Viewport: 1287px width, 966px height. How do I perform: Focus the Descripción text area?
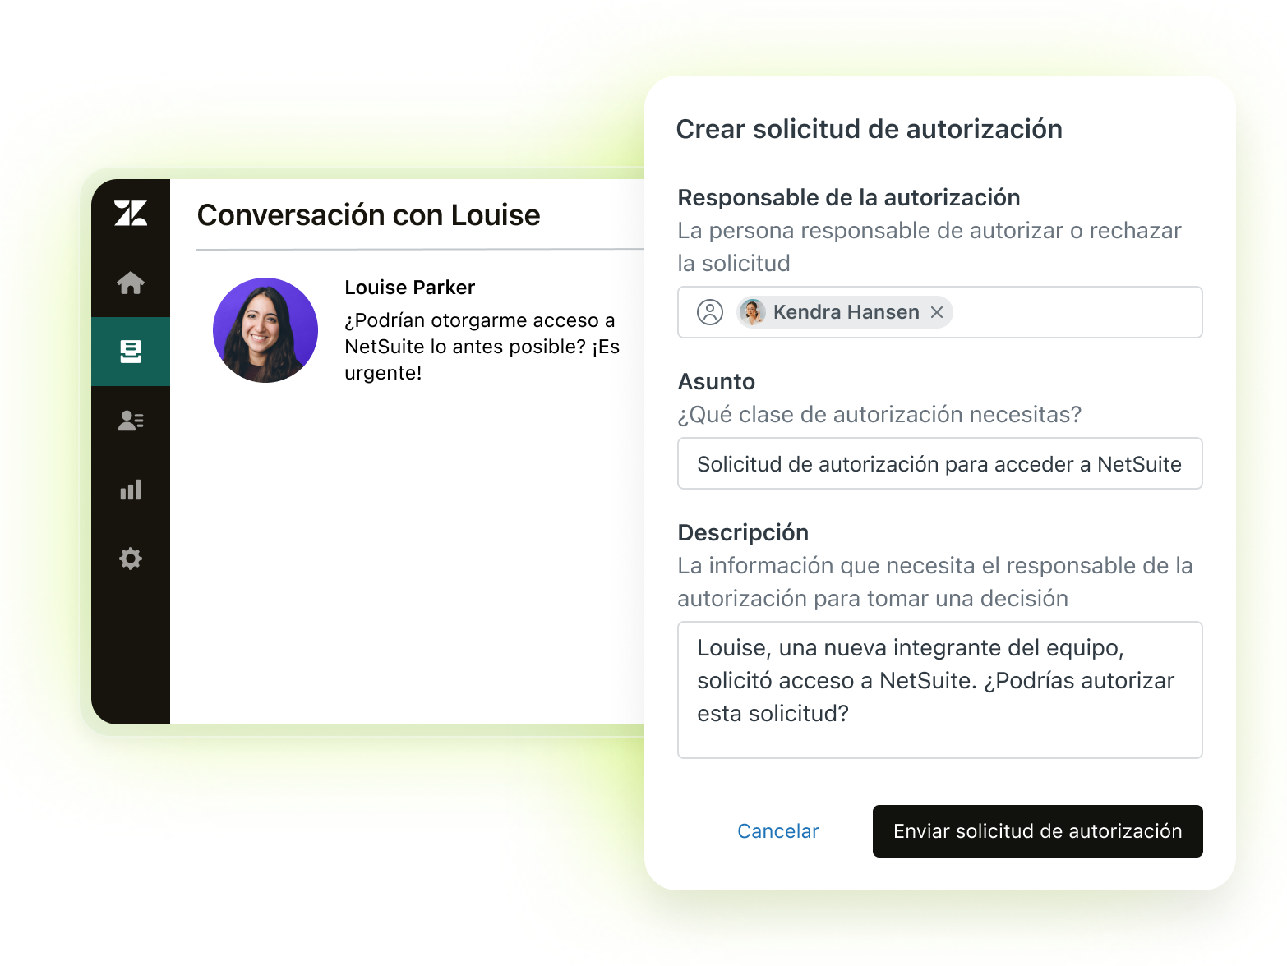click(940, 690)
